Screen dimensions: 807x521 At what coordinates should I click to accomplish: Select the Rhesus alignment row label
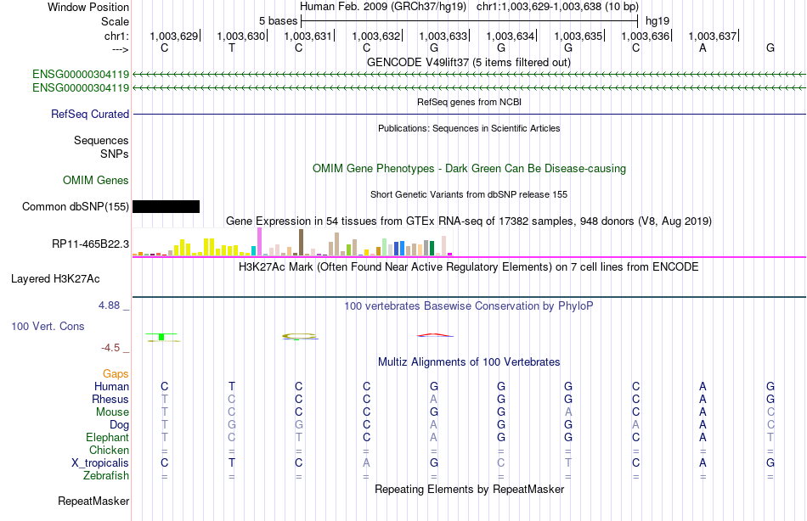click(x=110, y=399)
